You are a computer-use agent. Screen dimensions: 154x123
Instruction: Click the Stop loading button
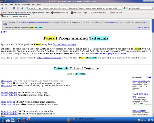18,8
